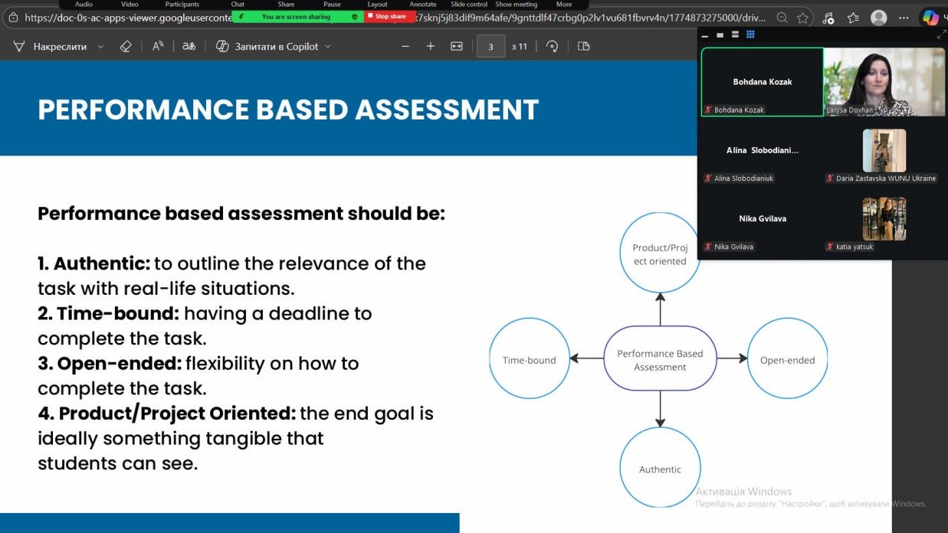Add page to browser favorites star

802,18
